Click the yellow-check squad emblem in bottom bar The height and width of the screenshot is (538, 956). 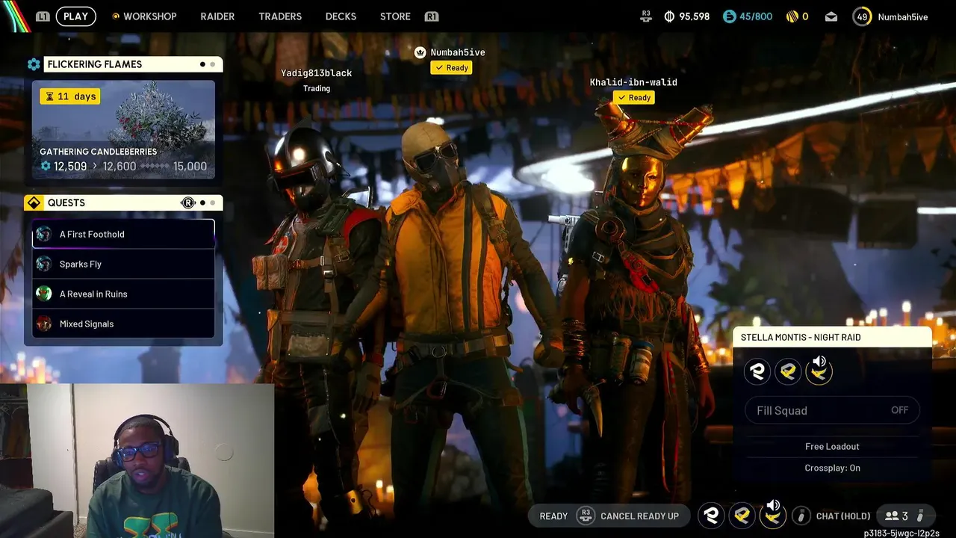(742, 516)
